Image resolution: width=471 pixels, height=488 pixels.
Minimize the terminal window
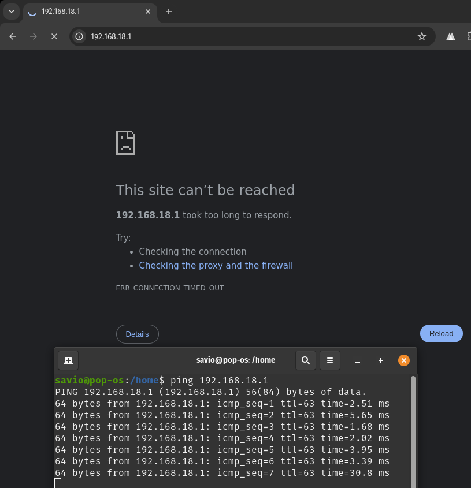(358, 361)
